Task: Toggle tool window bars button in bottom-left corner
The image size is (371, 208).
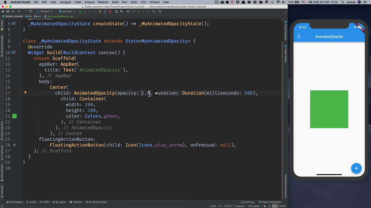Action: click(x=2, y=206)
